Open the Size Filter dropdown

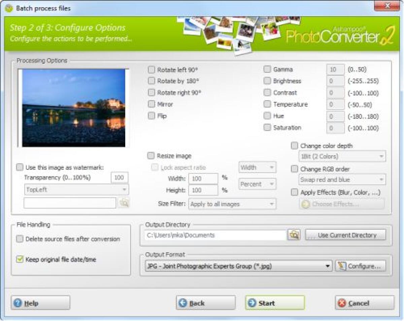pyautogui.click(x=271, y=204)
